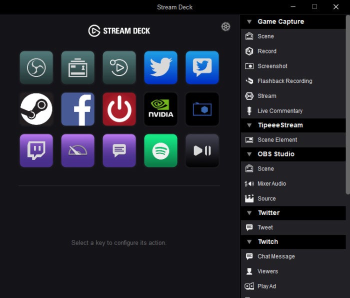Image resolution: width=350 pixels, height=298 pixels.
Task: Click the Stream action label
Action: coord(267,96)
